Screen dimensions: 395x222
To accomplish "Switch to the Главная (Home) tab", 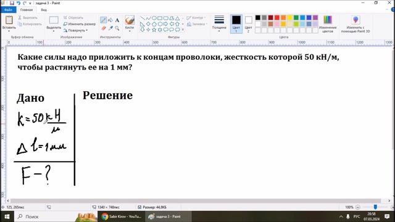I will coord(27,10).
